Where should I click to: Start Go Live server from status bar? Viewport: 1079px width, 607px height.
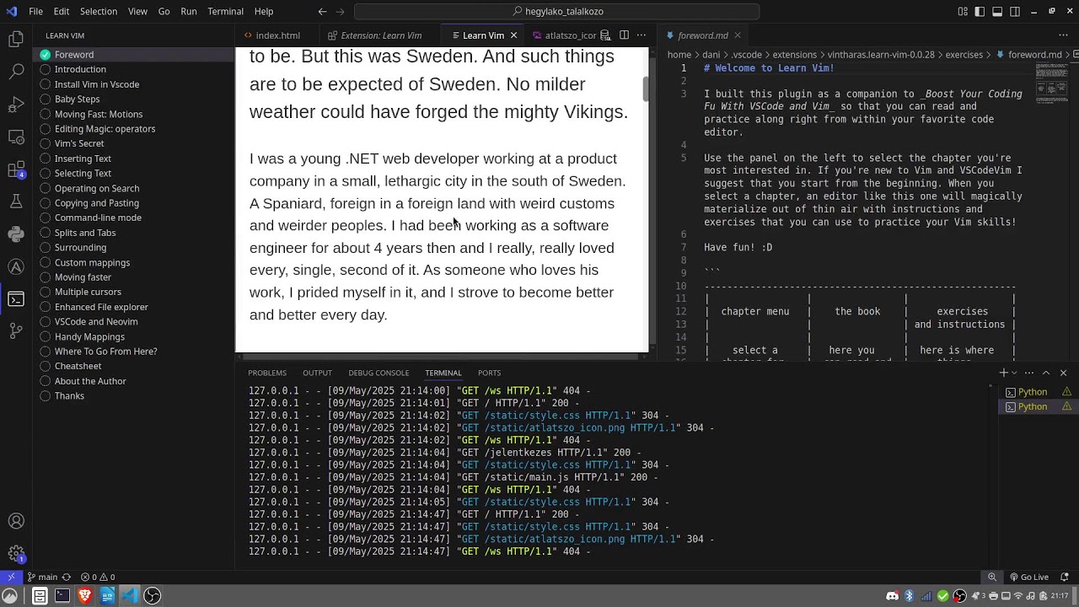click(x=1028, y=577)
